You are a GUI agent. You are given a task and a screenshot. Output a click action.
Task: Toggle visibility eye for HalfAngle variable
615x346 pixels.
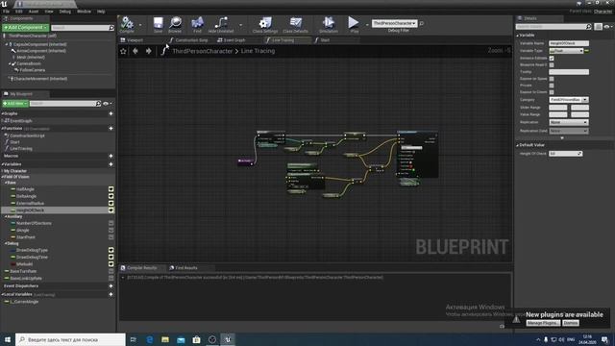pos(111,189)
